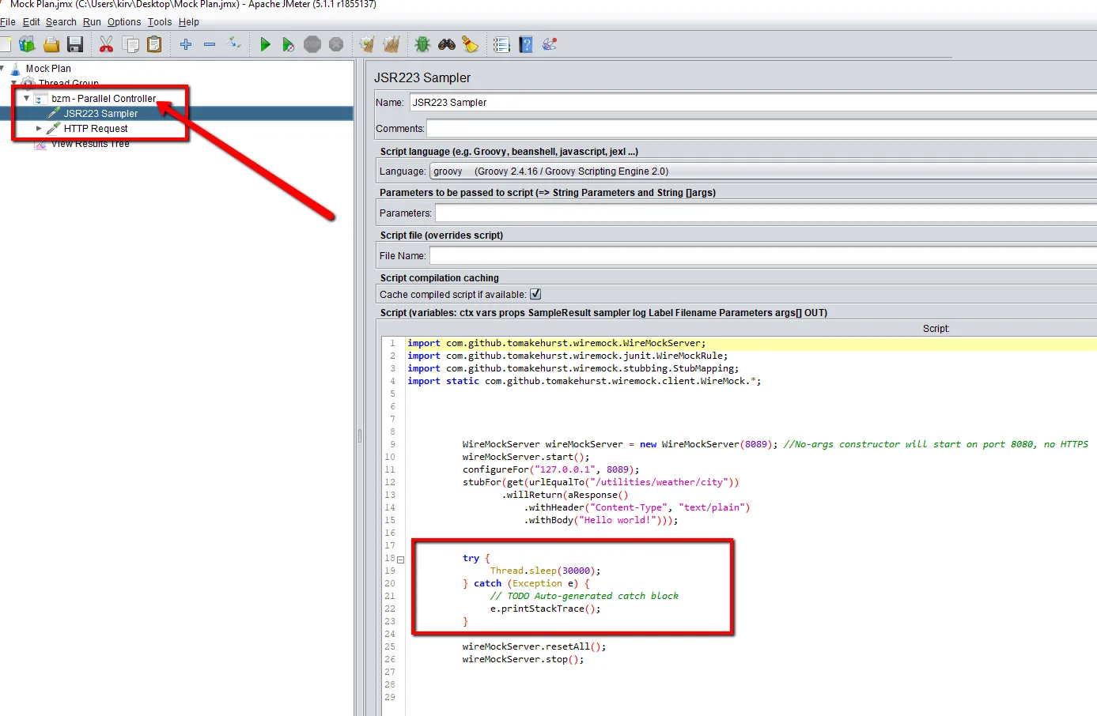
Task: Click the wireMockServer.stop() script line
Action: (x=523, y=659)
